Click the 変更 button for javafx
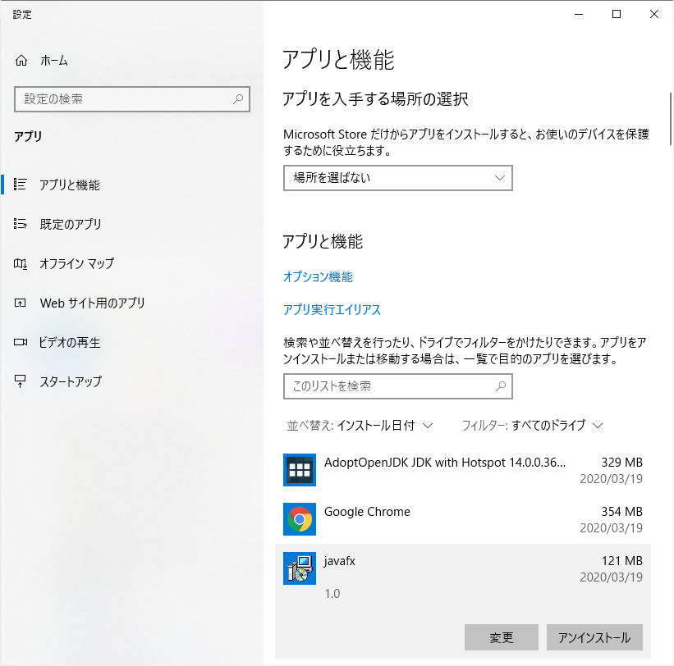This screenshot has height=666, width=674. [502, 637]
